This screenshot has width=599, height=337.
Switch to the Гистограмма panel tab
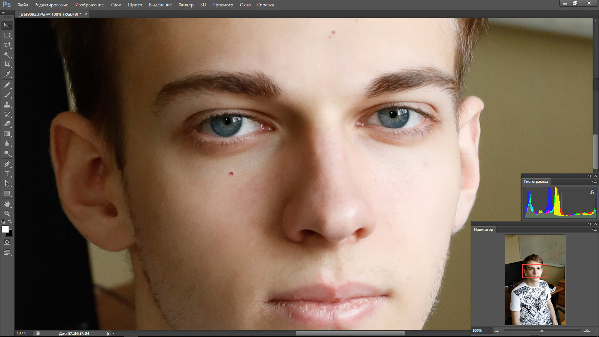coord(536,182)
